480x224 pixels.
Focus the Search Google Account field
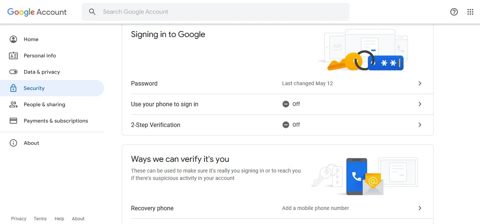click(216, 12)
